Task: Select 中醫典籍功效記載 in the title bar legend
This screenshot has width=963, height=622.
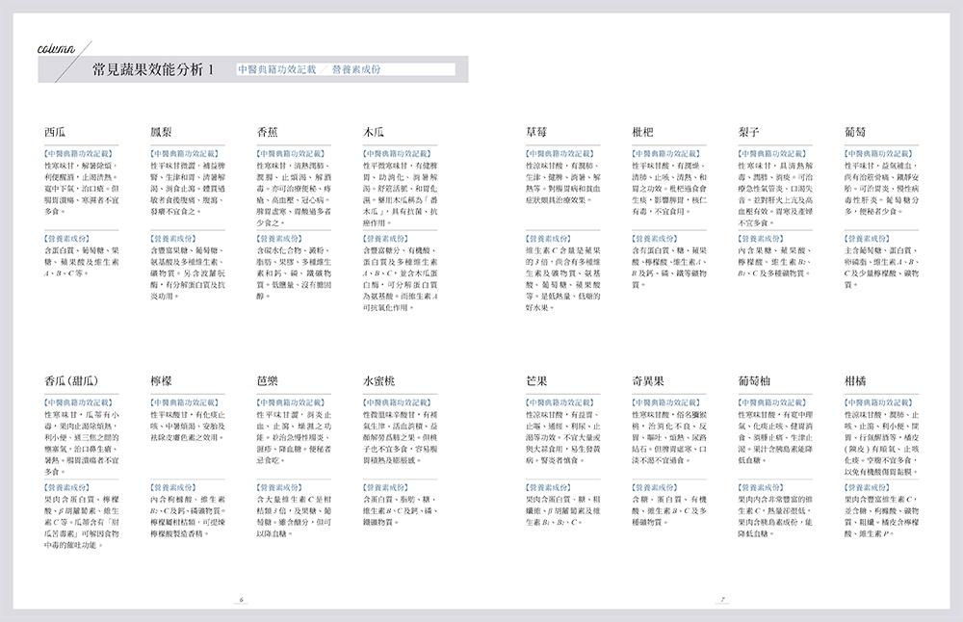Action: tap(277, 69)
